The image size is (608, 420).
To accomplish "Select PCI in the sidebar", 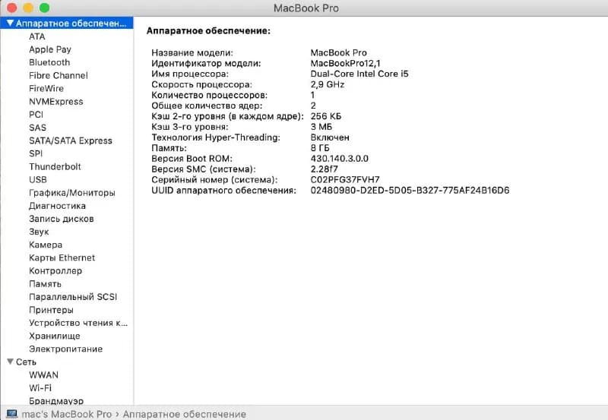I will click(36, 115).
